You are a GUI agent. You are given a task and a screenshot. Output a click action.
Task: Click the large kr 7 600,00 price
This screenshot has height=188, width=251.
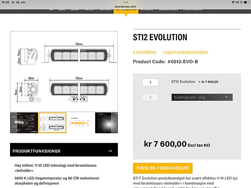coord(165,144)
